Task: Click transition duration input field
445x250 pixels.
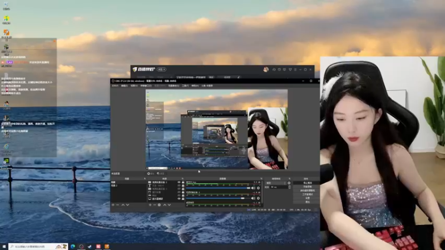Action: 279,187
